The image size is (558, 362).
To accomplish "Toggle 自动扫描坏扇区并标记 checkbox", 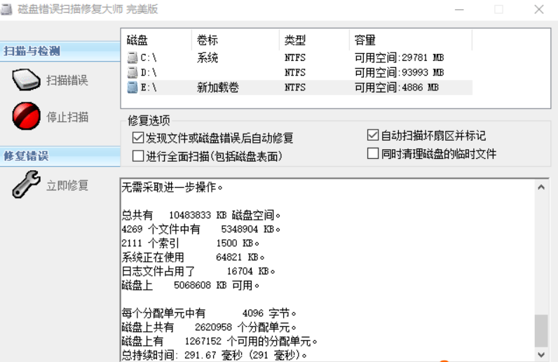I will [373, 135].
